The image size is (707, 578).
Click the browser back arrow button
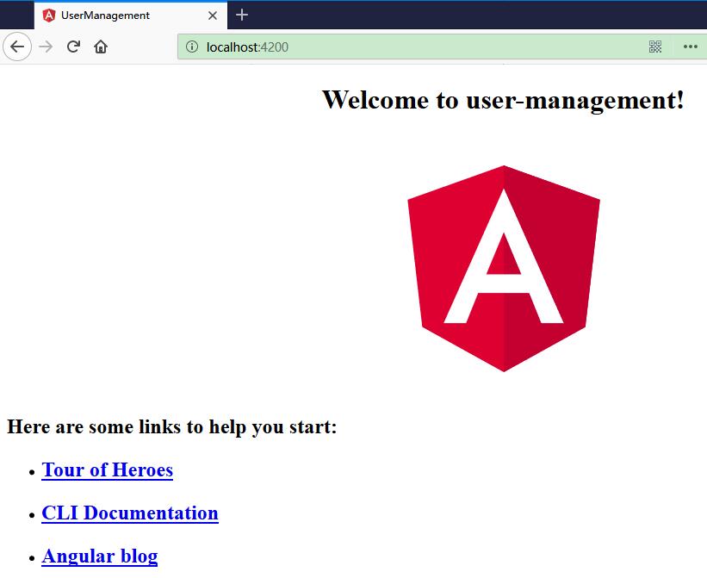pos(16,47)
